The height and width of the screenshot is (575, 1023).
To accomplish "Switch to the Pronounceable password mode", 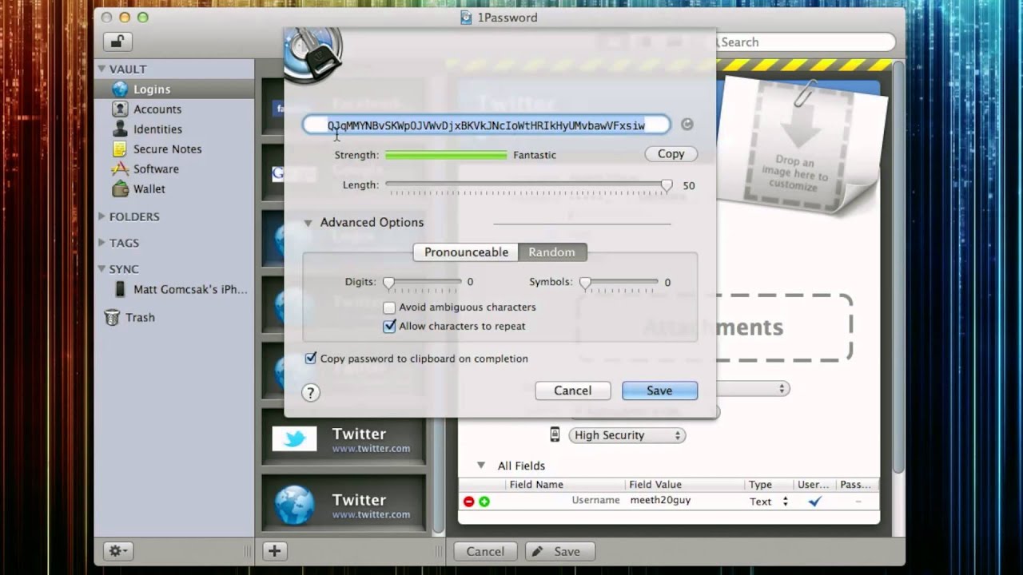I will (466, 252).
